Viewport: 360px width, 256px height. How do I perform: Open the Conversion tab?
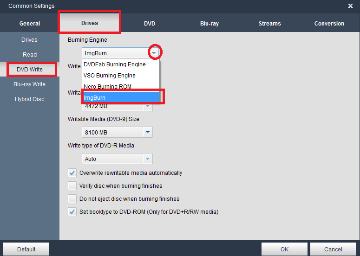point(329,23)
